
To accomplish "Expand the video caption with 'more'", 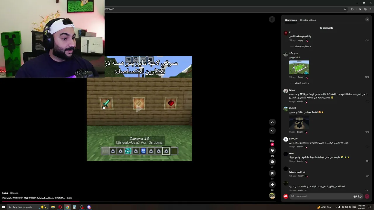I will [69, 198].
